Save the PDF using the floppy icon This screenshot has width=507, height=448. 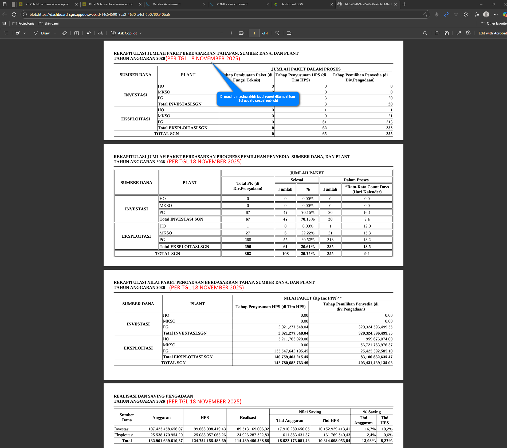click(x=446, y=33)
